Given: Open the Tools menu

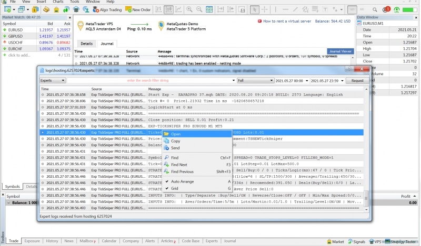Looking at the screenshot, I should pos(75,2).
